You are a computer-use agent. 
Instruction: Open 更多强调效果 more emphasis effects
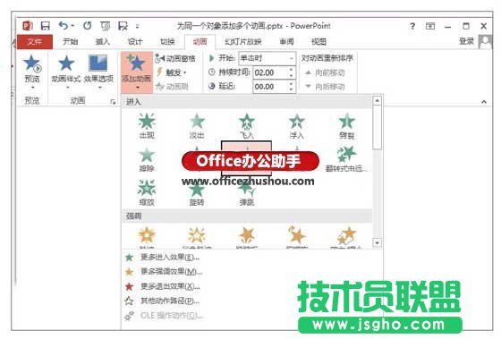165,272
